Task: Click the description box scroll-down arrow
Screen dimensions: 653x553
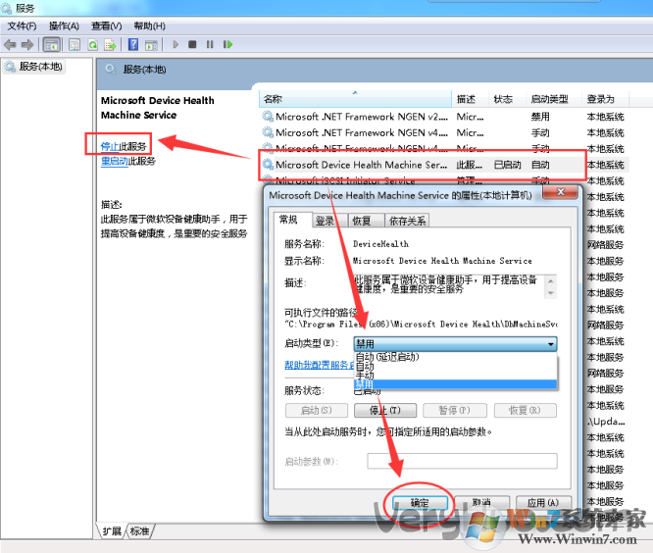Action: coord(551,293)
